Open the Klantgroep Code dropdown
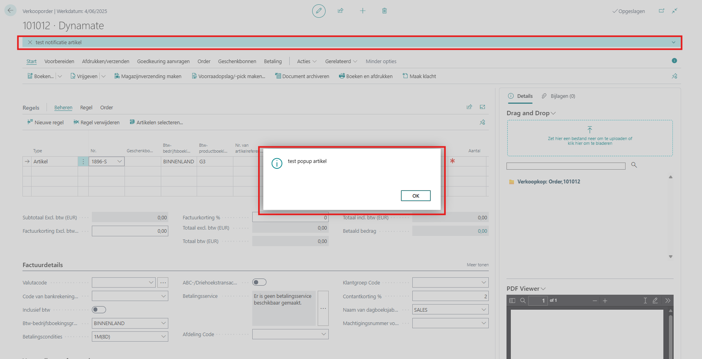This screenshot has width=702, height=359. (484, 282)
